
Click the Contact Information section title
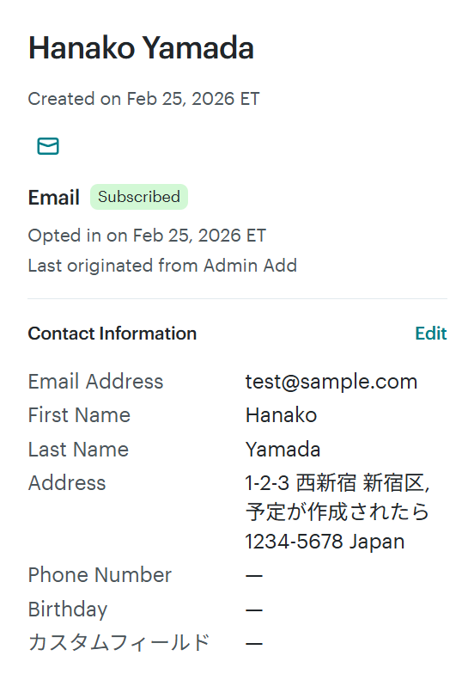pyautogui.click(x=112, y=334)
